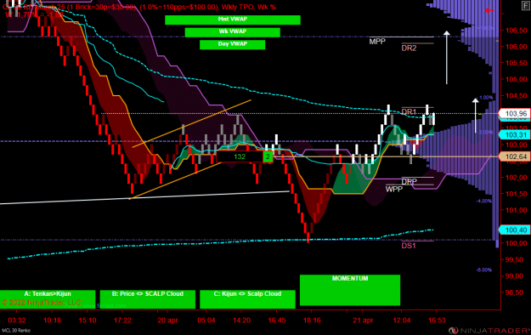Click the B: Price <> SCALP Cloud box
Image resolution: width=531 pixels, height=335 pixels.
pyautogui.click(x=148, y=299)
